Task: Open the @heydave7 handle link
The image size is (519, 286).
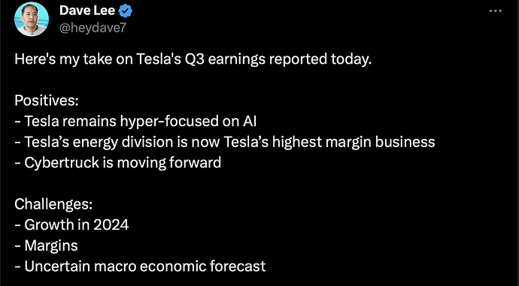Action: [93, 28]
